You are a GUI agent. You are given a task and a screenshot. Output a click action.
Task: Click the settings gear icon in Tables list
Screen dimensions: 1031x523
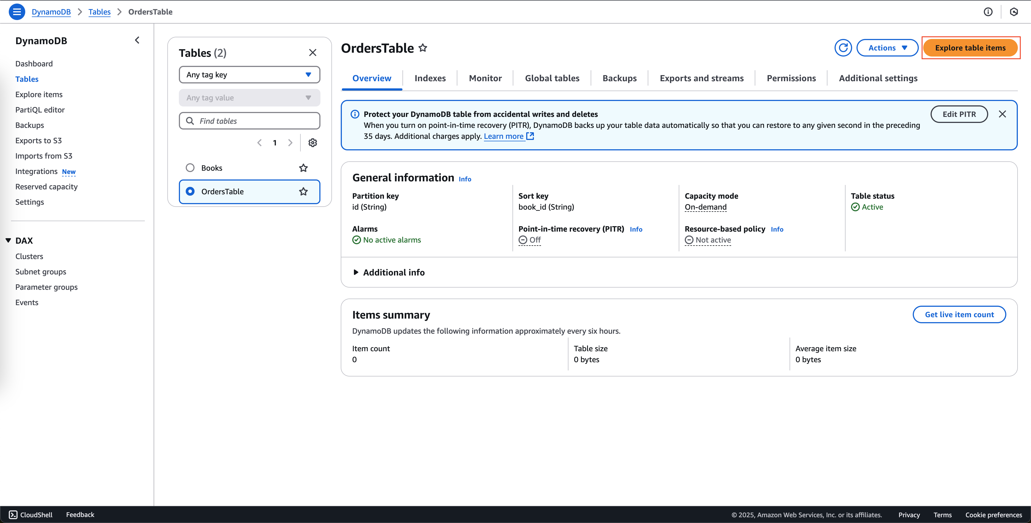312,142
